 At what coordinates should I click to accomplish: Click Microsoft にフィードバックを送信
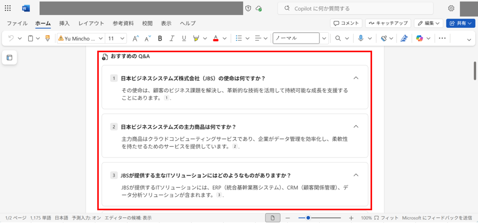pyautogui.click(x=437, y=218)
